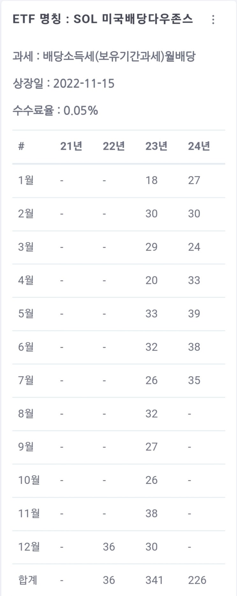Viewport: 237px width, 596px height.
Task: Click the 수수료율 0.05% text
Action: (x=56, y=111)
